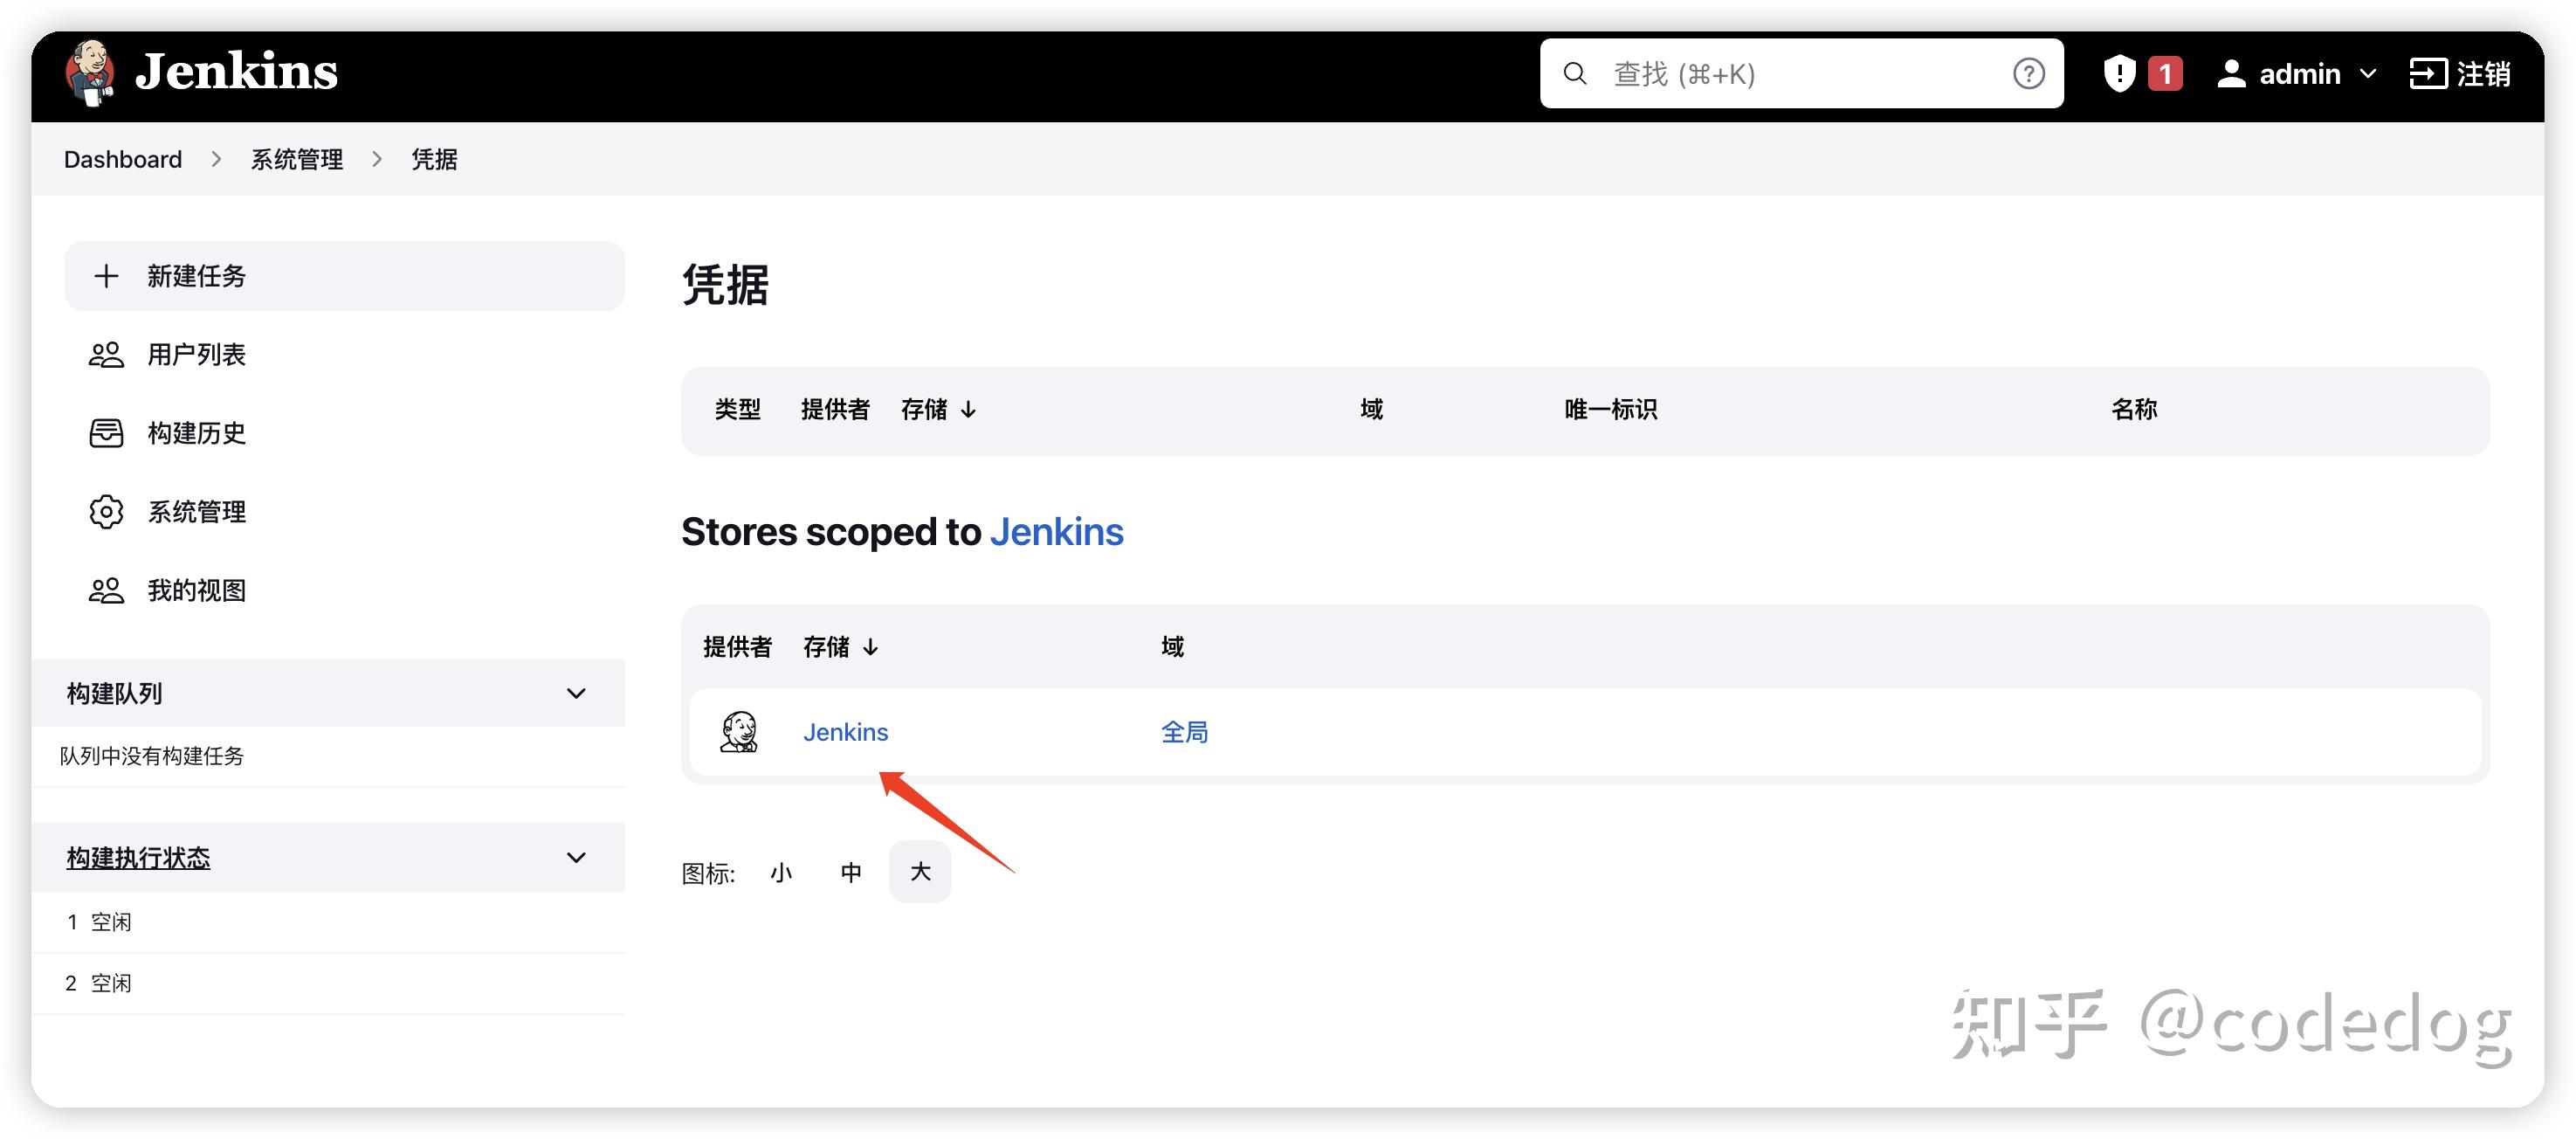Collapse the 构建执行状态 section

(x=575, y=857)
